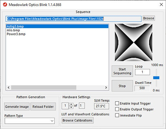
Task: Click the SLM number field
Action: pos(65,106)
